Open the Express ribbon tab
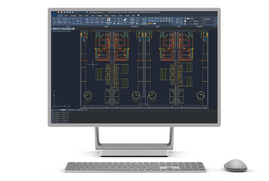The image size is (269, 181). [x=114, y=15]
